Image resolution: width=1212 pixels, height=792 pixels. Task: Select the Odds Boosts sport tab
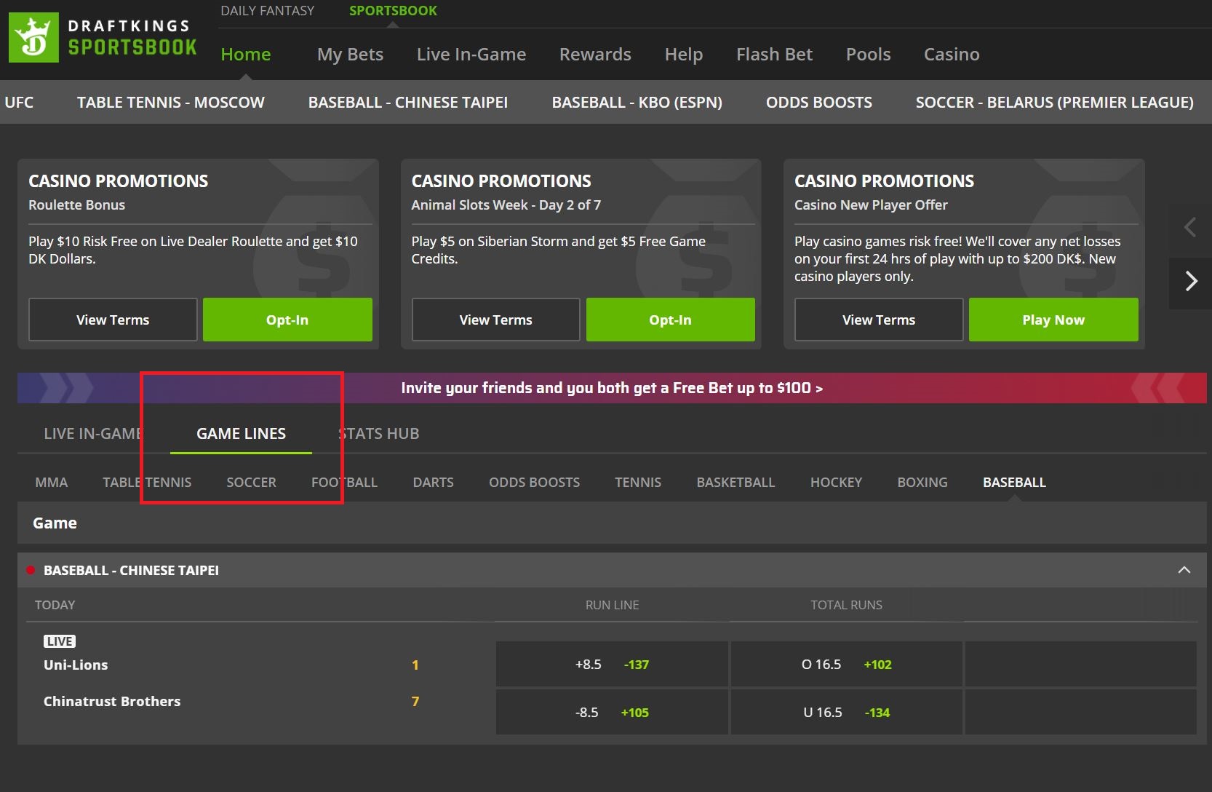534,483
